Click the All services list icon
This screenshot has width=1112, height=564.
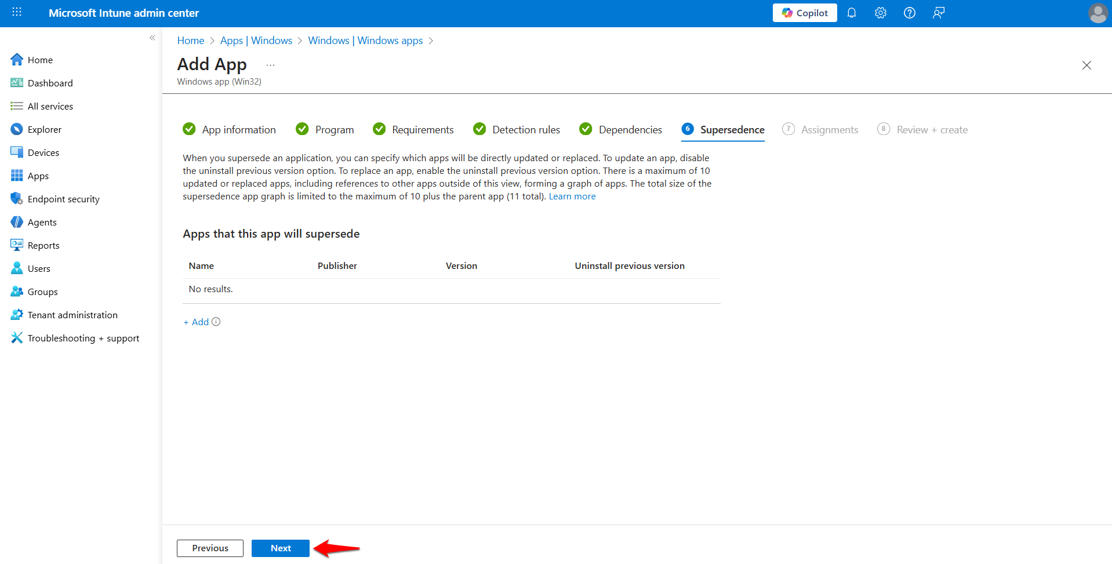pos(17,106)
